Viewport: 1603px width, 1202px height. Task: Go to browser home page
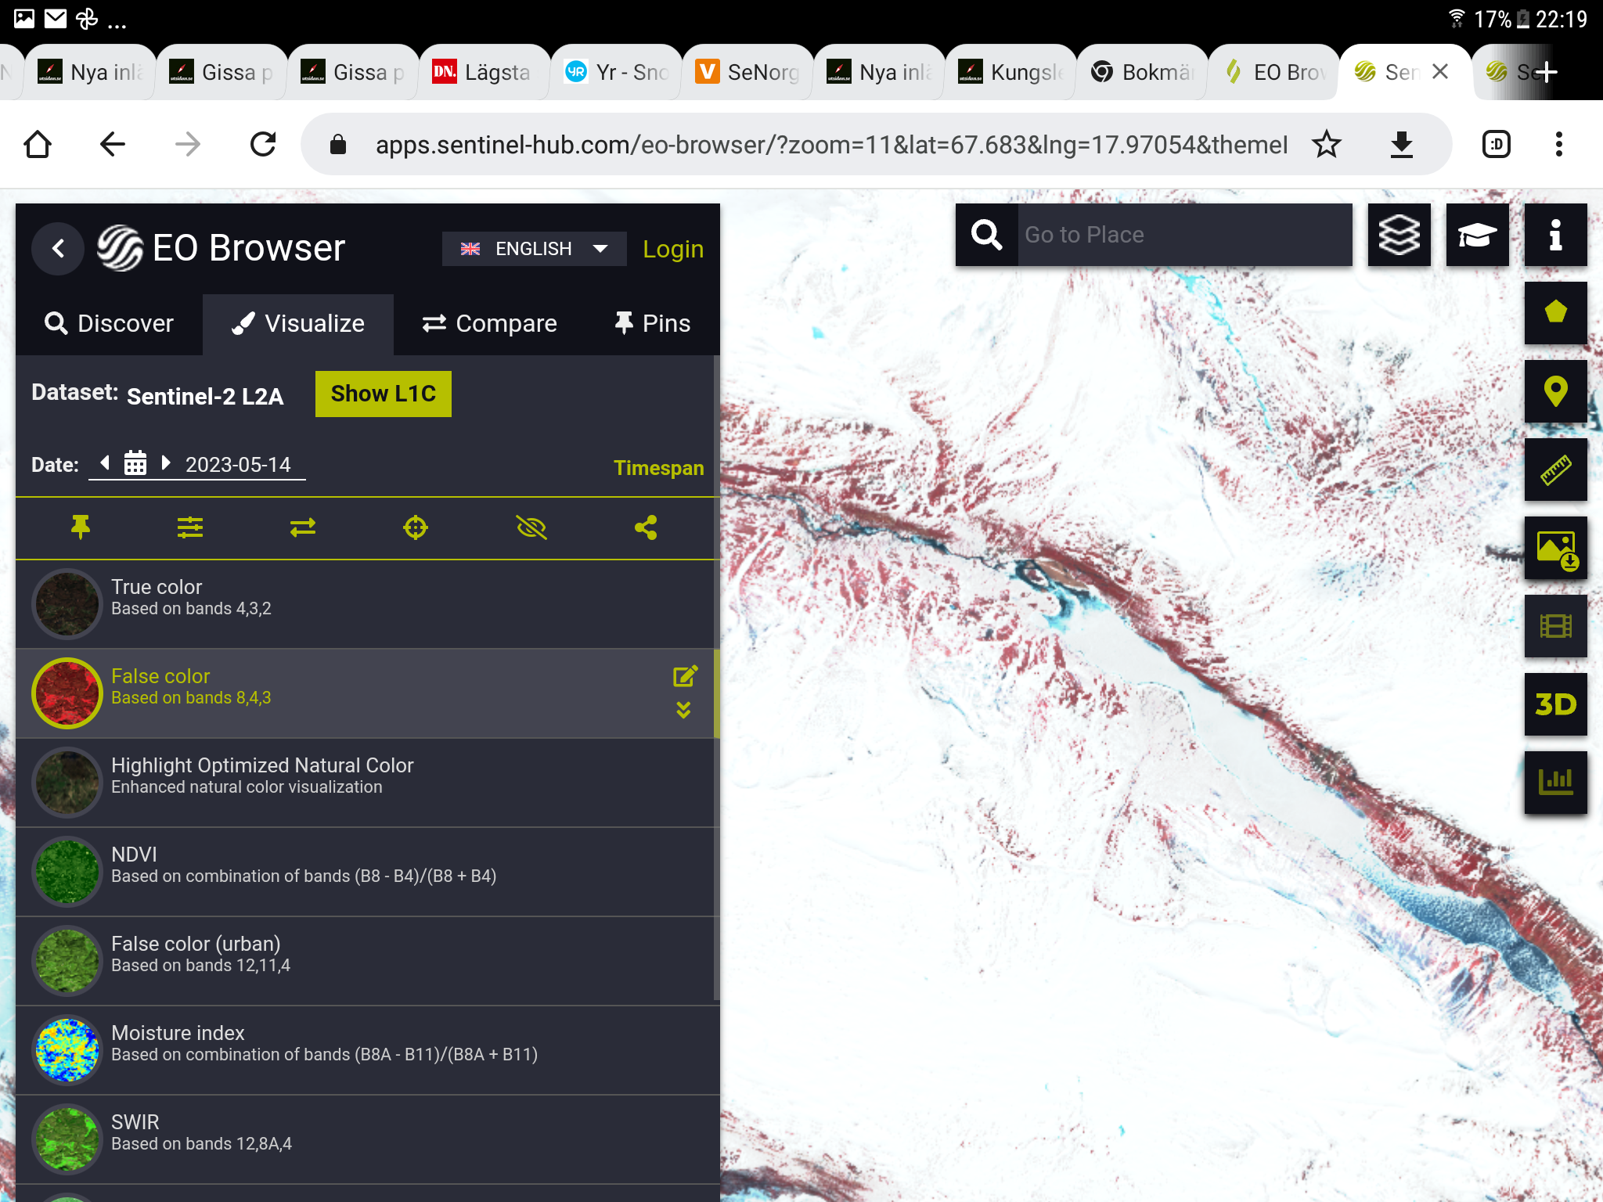pos(38,144)
